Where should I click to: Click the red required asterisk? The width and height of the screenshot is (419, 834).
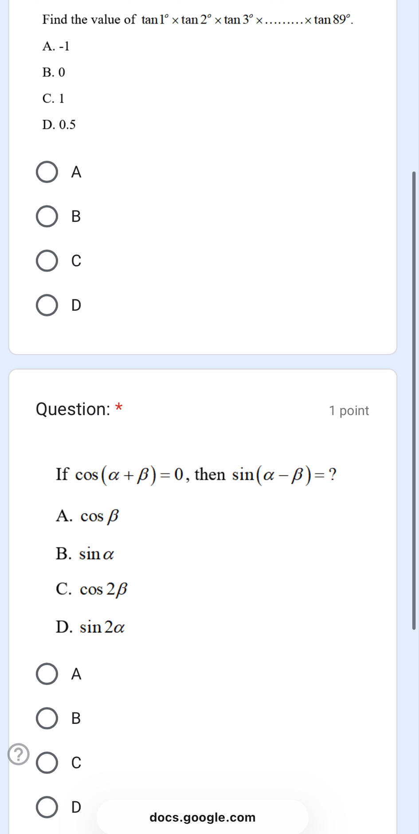click(119, 407)
